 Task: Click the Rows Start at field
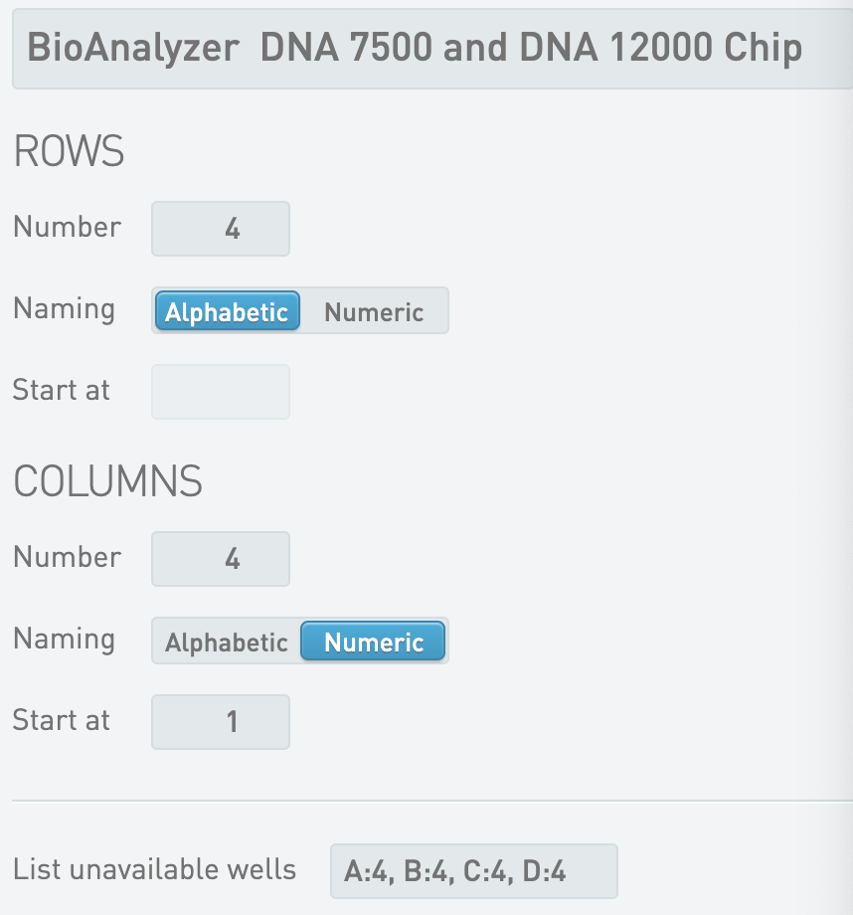(x=221, y=391)
